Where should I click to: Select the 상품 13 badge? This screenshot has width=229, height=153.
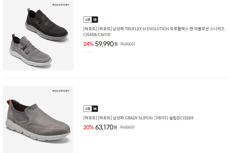[x=90, y=20]
